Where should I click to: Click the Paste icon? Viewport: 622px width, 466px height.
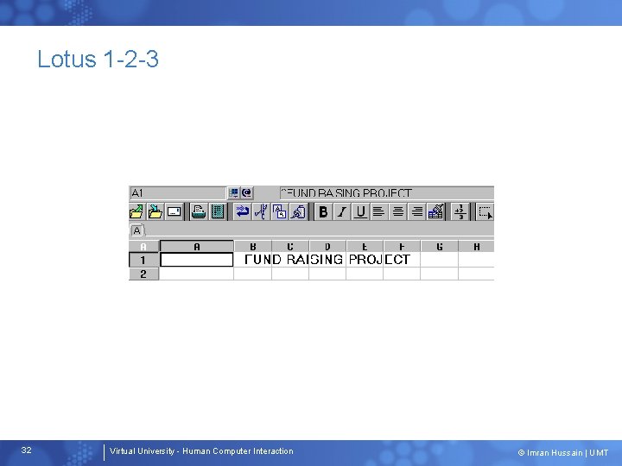pos(298,211)
